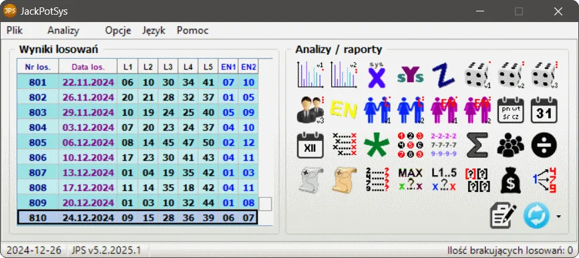The height and width of the screenshot is (258, 579).
Task: Open the Analizy menu
Action: [x=63, y=31]
